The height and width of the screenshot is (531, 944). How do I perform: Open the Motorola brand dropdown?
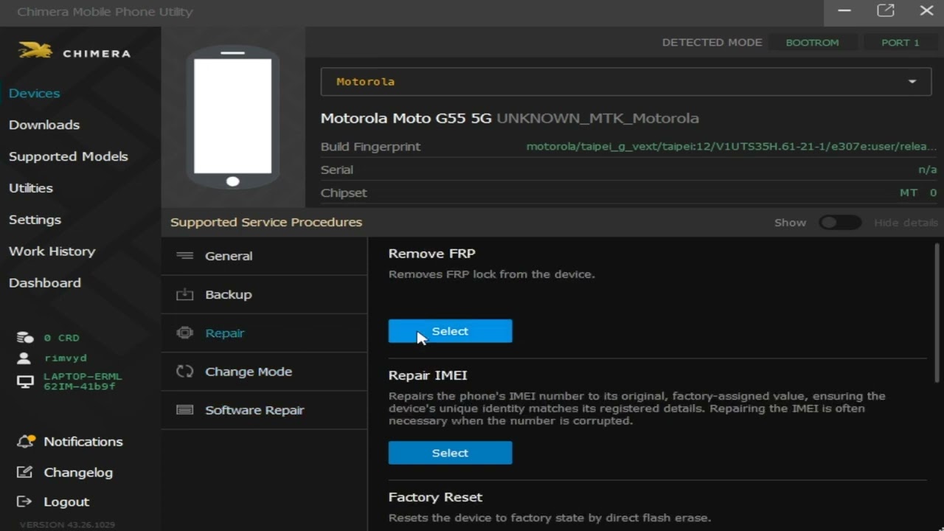(625, 82)
